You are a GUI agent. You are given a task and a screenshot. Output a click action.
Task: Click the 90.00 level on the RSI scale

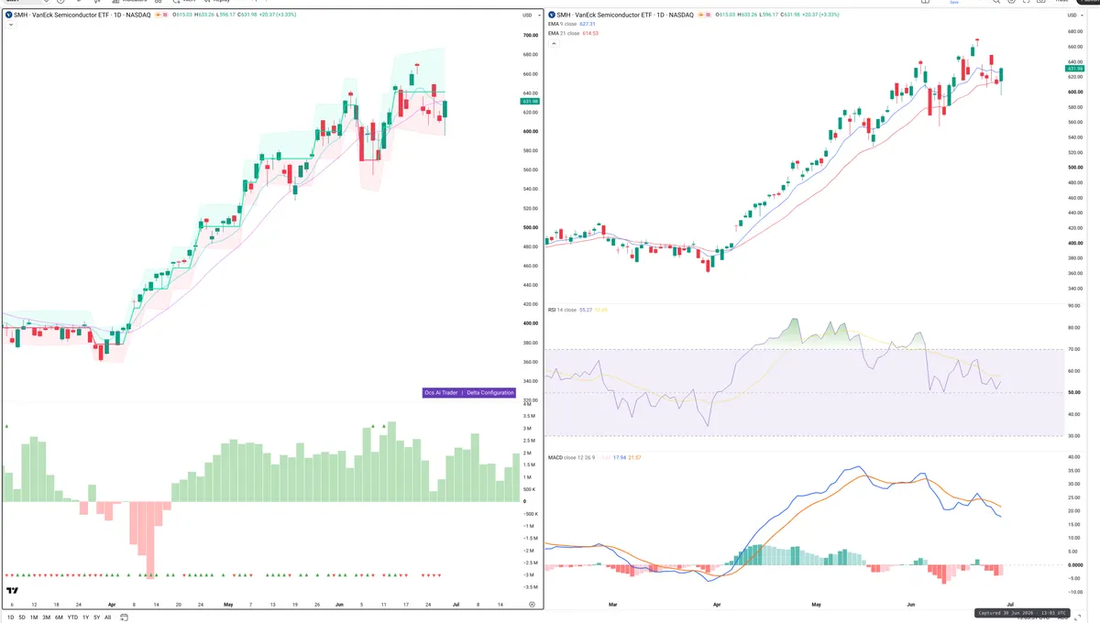tap(1076, 306)
